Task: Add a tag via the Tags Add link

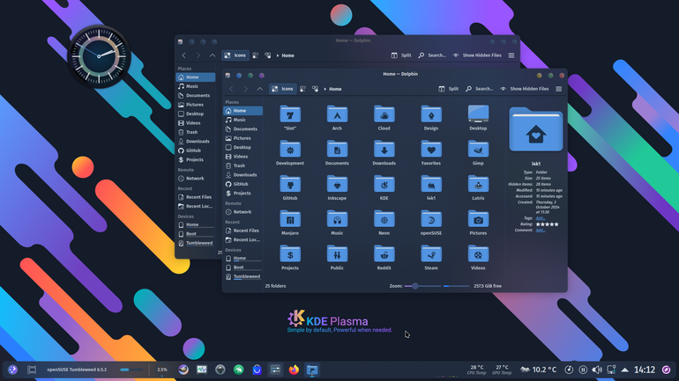Action: 540,218
